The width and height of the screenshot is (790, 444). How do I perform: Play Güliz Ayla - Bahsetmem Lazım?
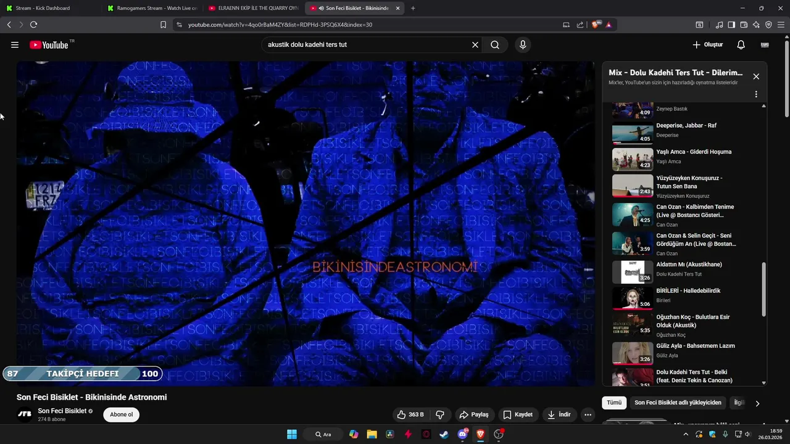(x=684, y=353)
